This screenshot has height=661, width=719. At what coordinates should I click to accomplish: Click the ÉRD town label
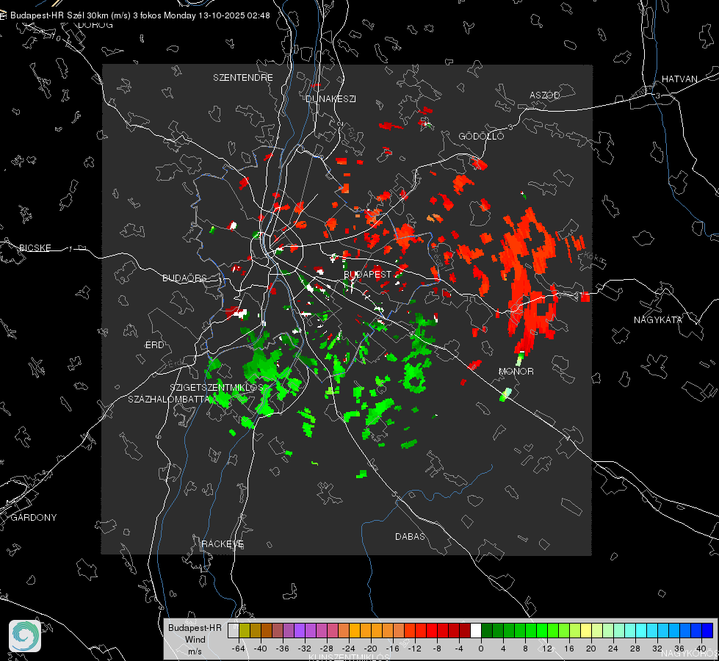pyautogui.click(x=154, y=345)
